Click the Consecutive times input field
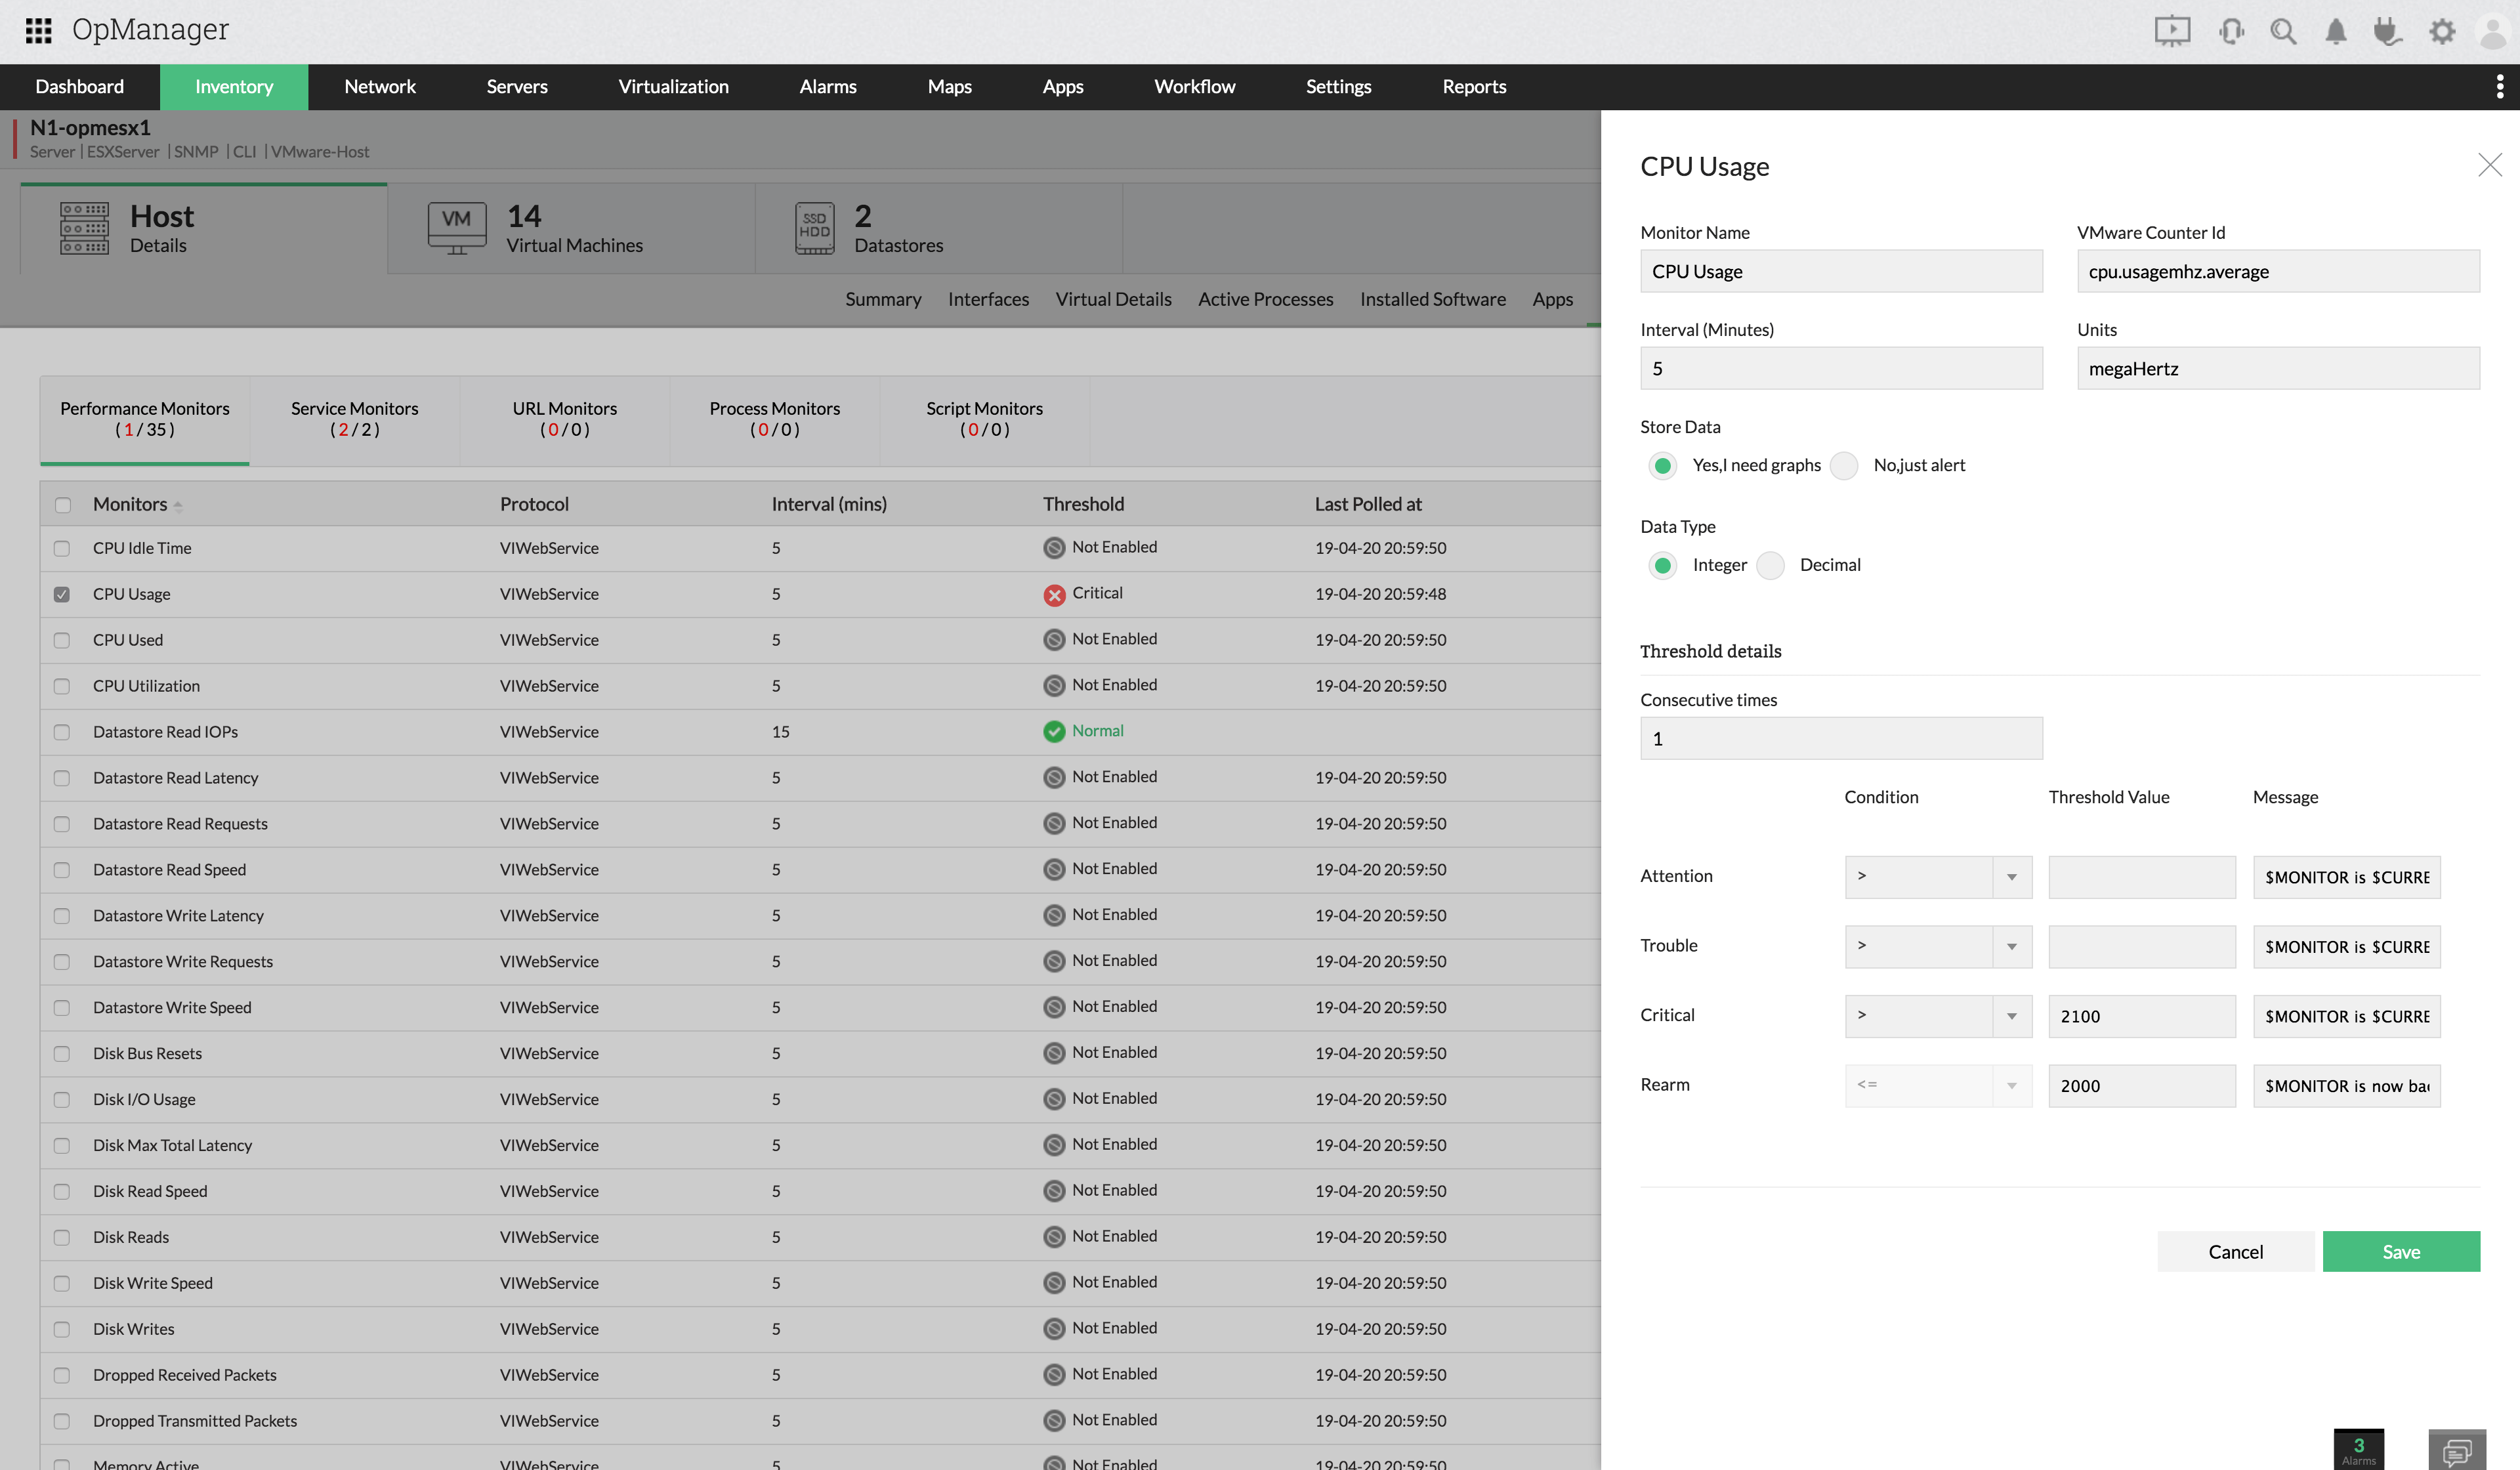The image size is (2520, 1470). pyautogui.click(x=1840, y=739)
